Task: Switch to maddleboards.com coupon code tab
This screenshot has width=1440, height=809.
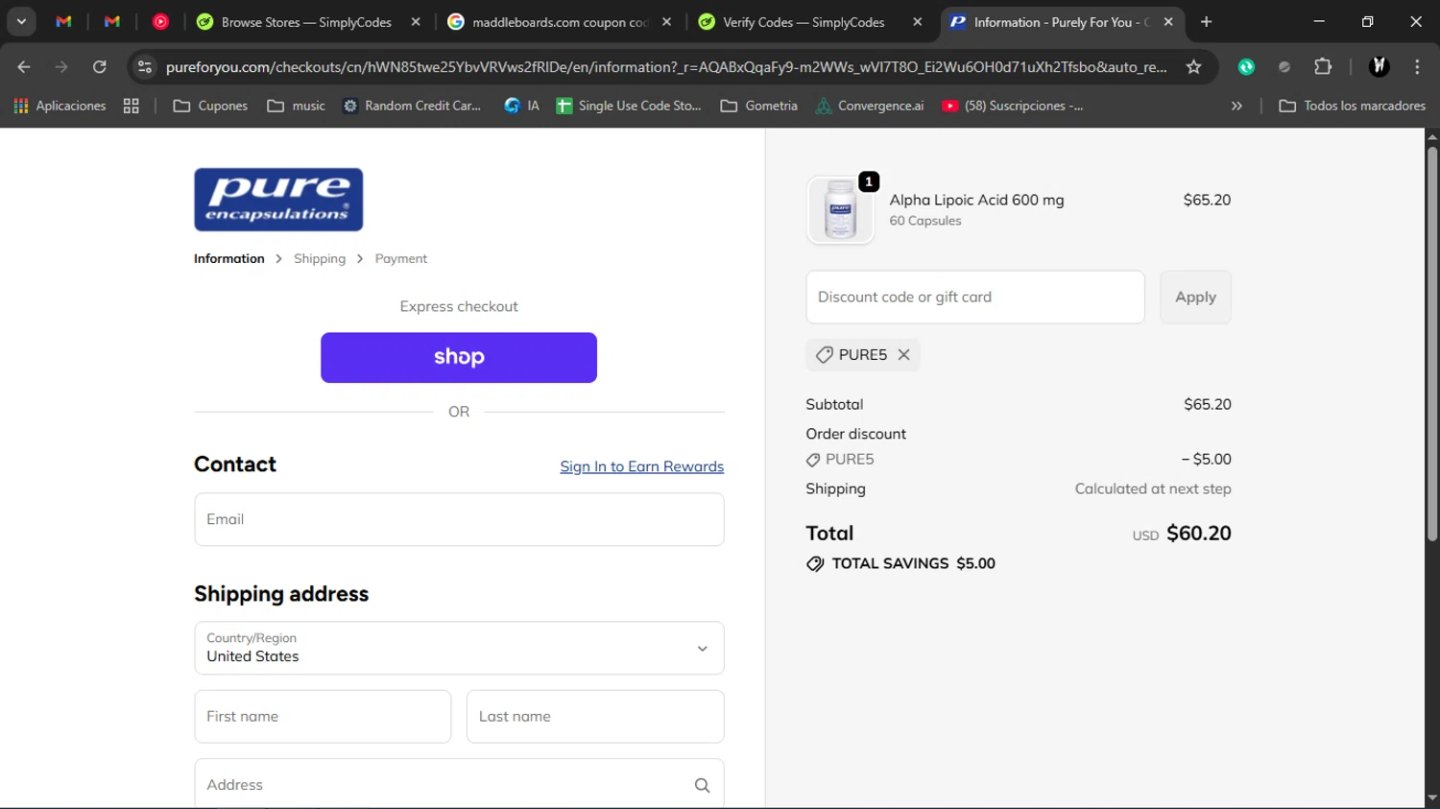Action: point(560,22)
